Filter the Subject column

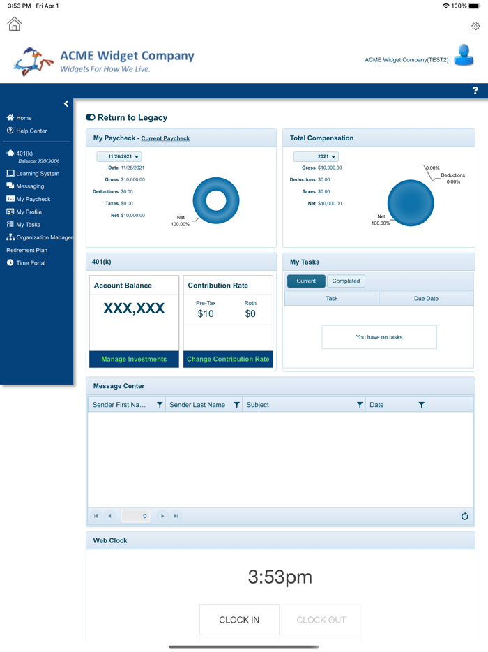pos(360,405)
